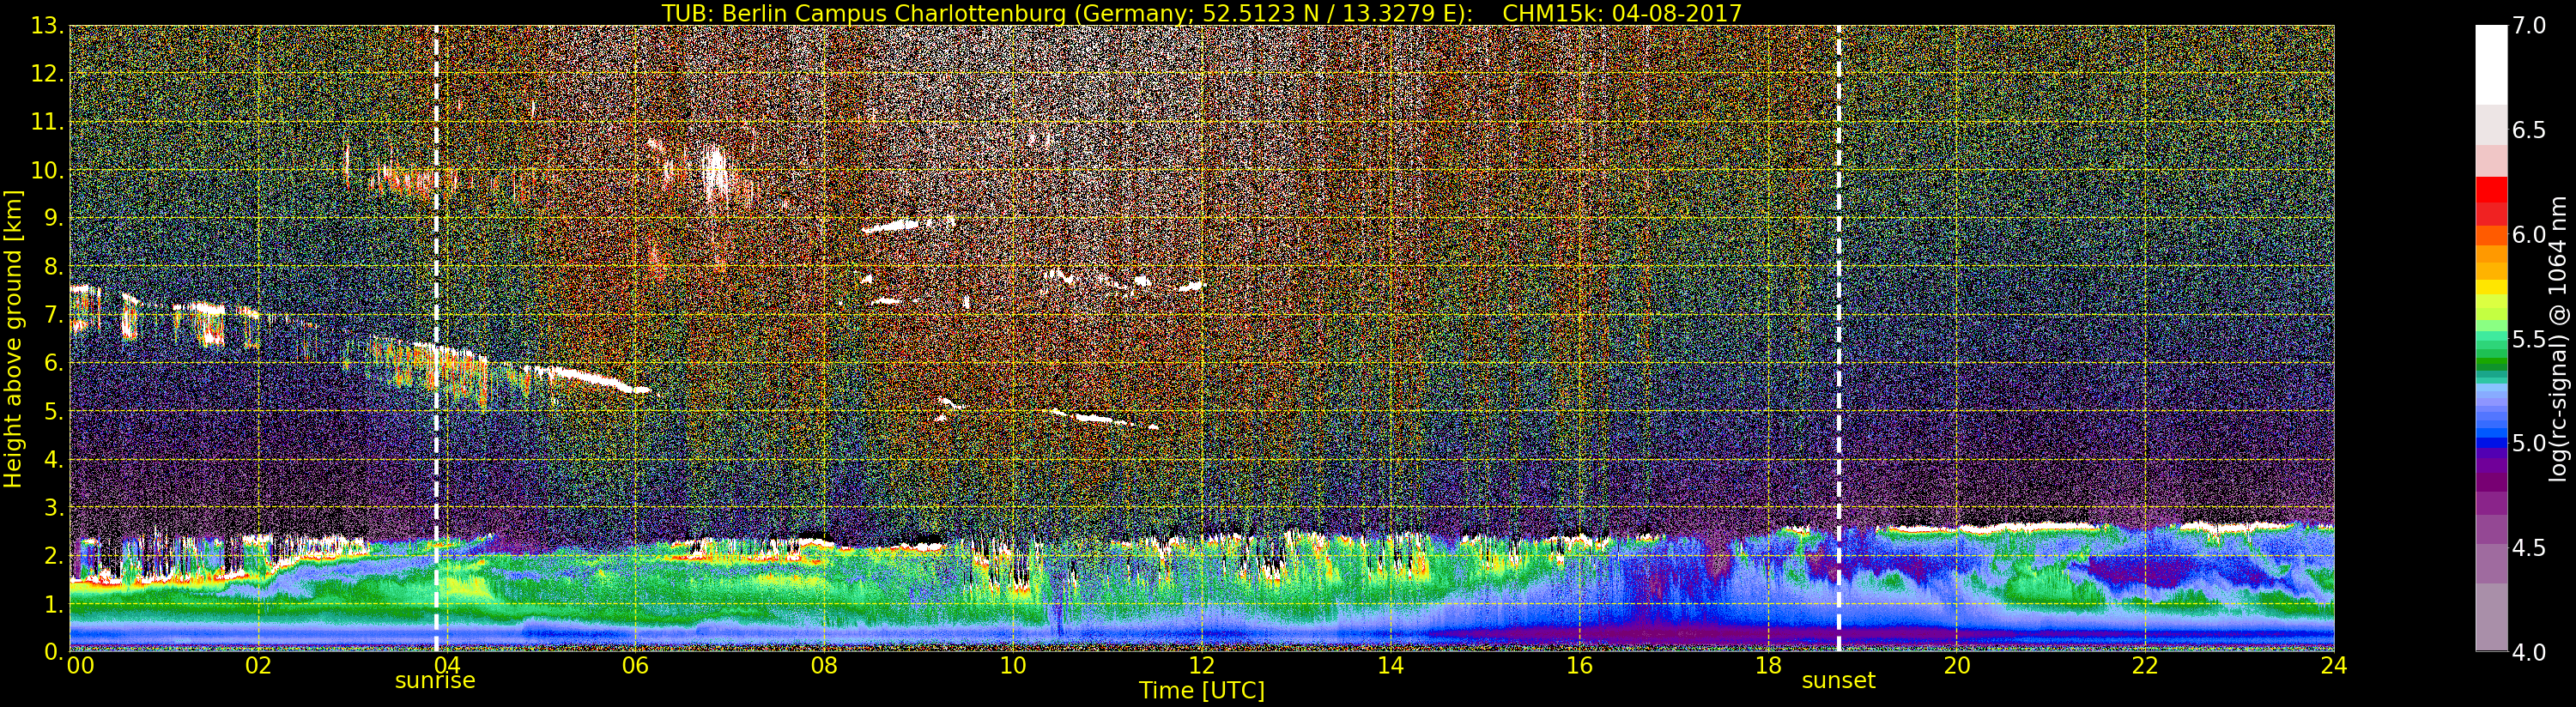Click the '5.' tick on the height axis
2576x707 pixels.
(x=53, y=411)
